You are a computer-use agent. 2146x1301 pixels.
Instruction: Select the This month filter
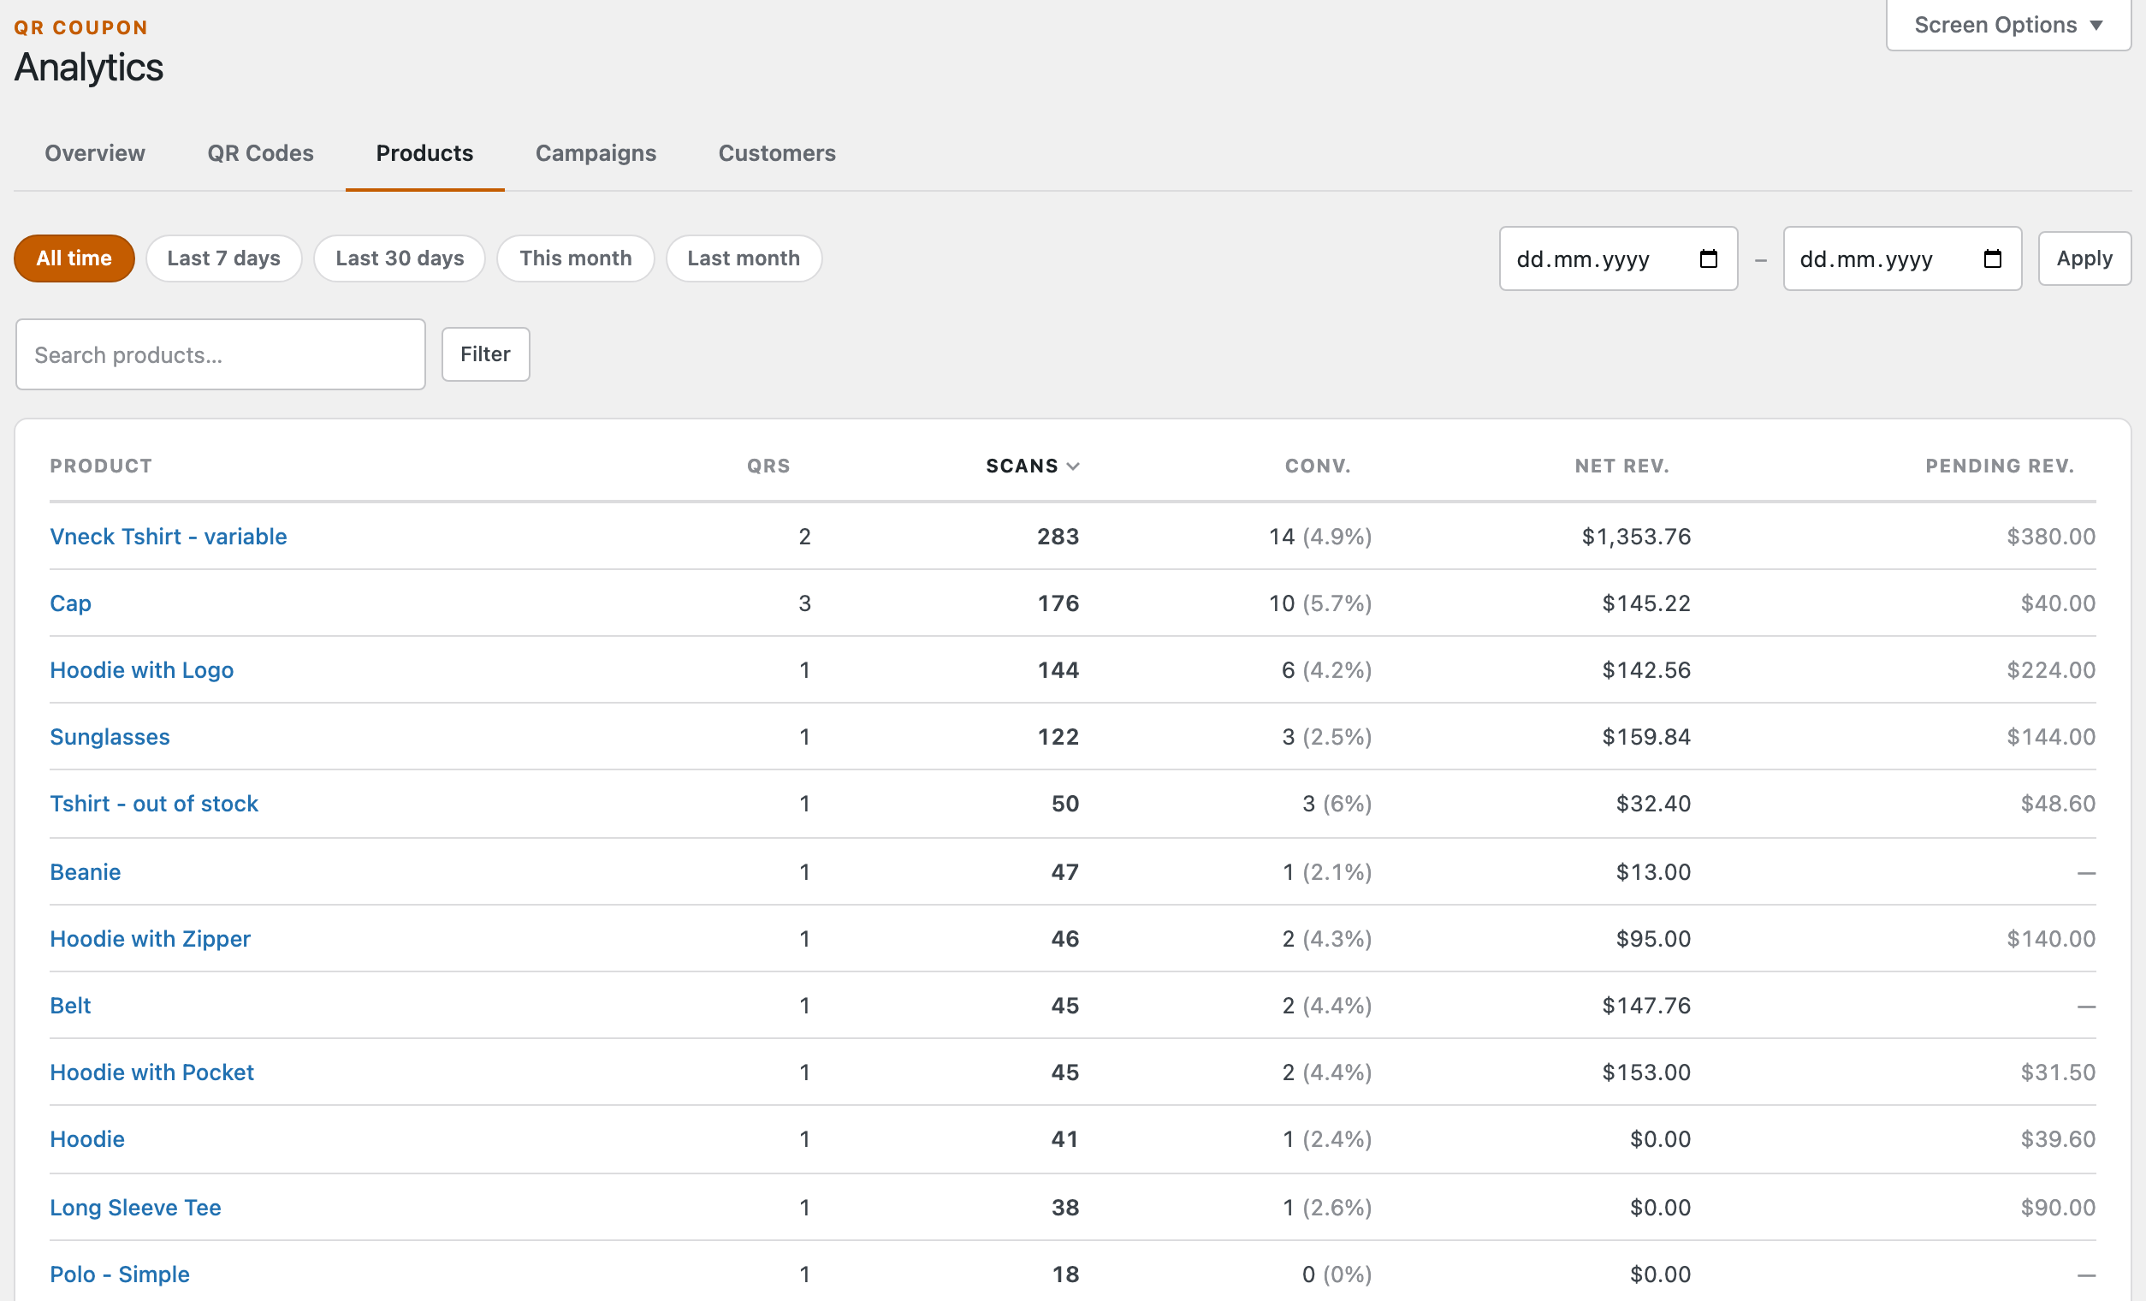point(576,258)
